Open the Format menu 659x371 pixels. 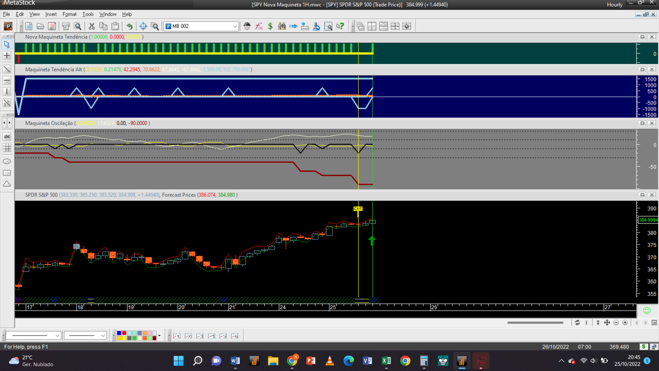69,14
